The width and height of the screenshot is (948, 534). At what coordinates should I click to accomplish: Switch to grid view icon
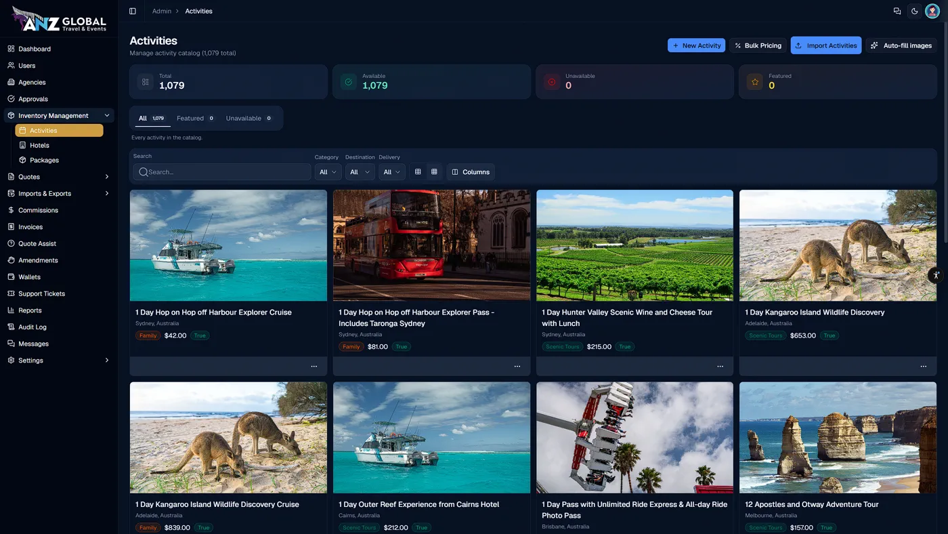click(434, 172)
